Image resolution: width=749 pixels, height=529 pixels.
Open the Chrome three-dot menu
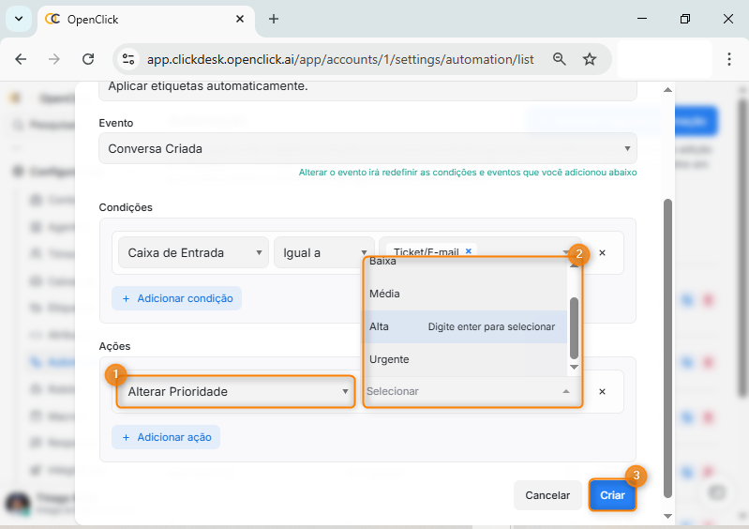click(x=729, y=59)
